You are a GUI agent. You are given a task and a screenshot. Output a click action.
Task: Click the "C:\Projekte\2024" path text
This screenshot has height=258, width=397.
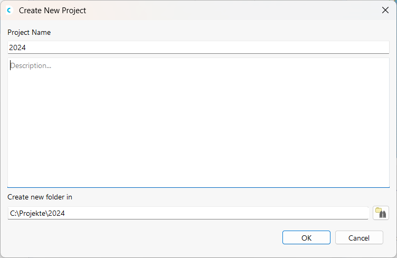point(37,213)
